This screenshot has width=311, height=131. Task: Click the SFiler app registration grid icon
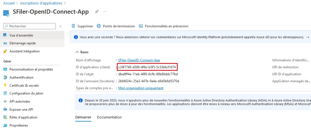point(6,13)
